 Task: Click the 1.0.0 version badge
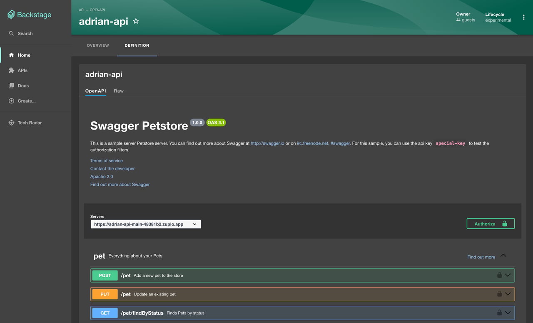pyautogui.click(x=197, y=123)
